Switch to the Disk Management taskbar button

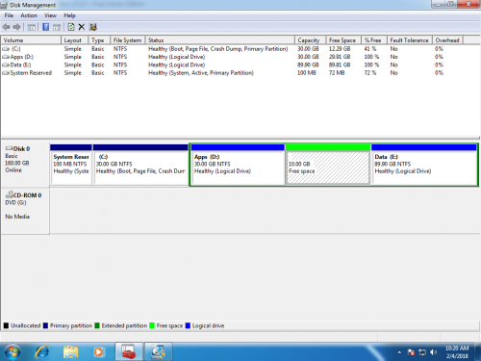tap(158, 351)
